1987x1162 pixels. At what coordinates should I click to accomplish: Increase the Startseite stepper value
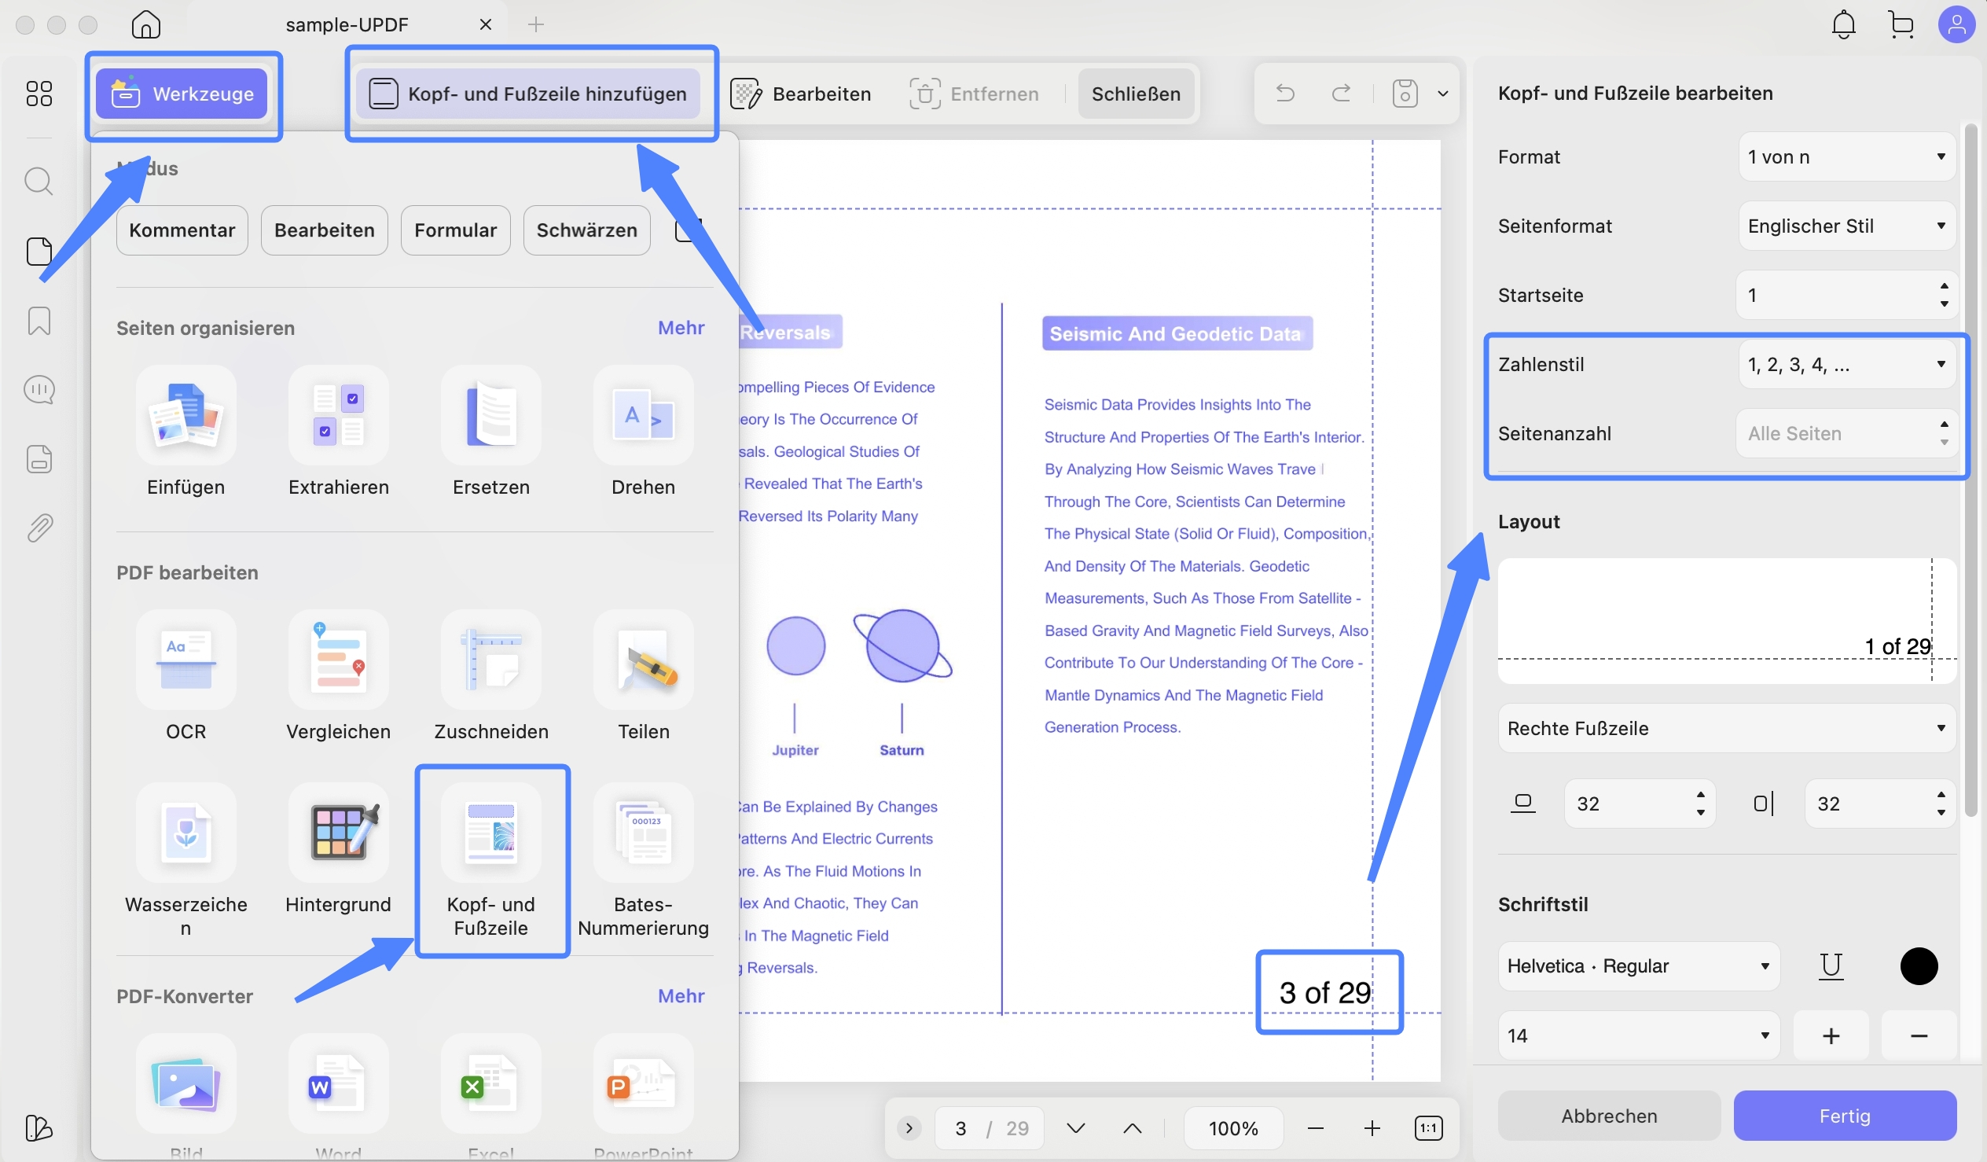point(1944,286)
